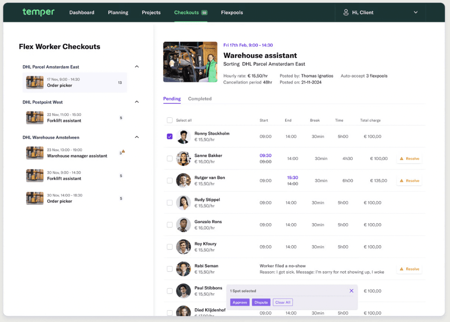450x322 pixels.
Task: Tick Roy Kfoury's checkbox
Action: click(169, 247)
